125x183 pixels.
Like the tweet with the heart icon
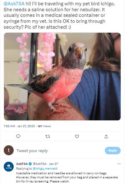tap(77, 136)
